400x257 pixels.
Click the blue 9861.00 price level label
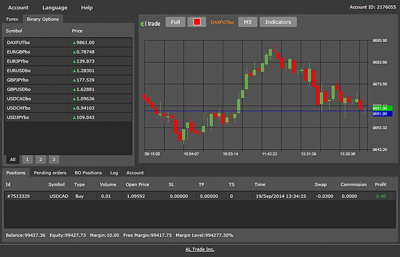382,114
